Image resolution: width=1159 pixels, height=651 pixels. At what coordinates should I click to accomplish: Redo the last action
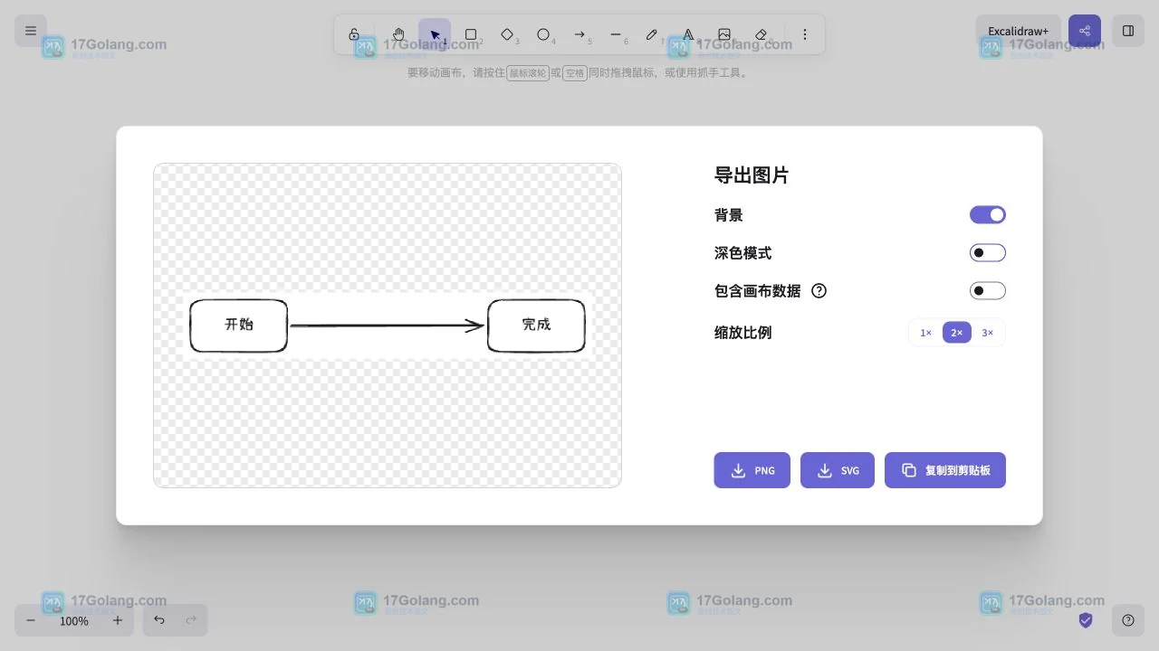(x=191, y=620)
